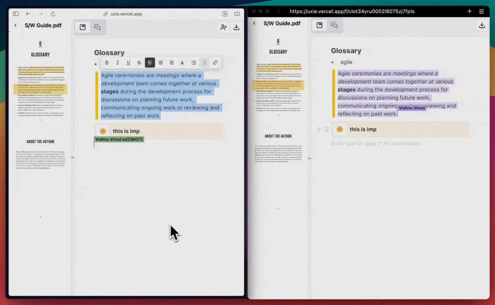Click the indent icon in toolbar

tap(194, 62)
